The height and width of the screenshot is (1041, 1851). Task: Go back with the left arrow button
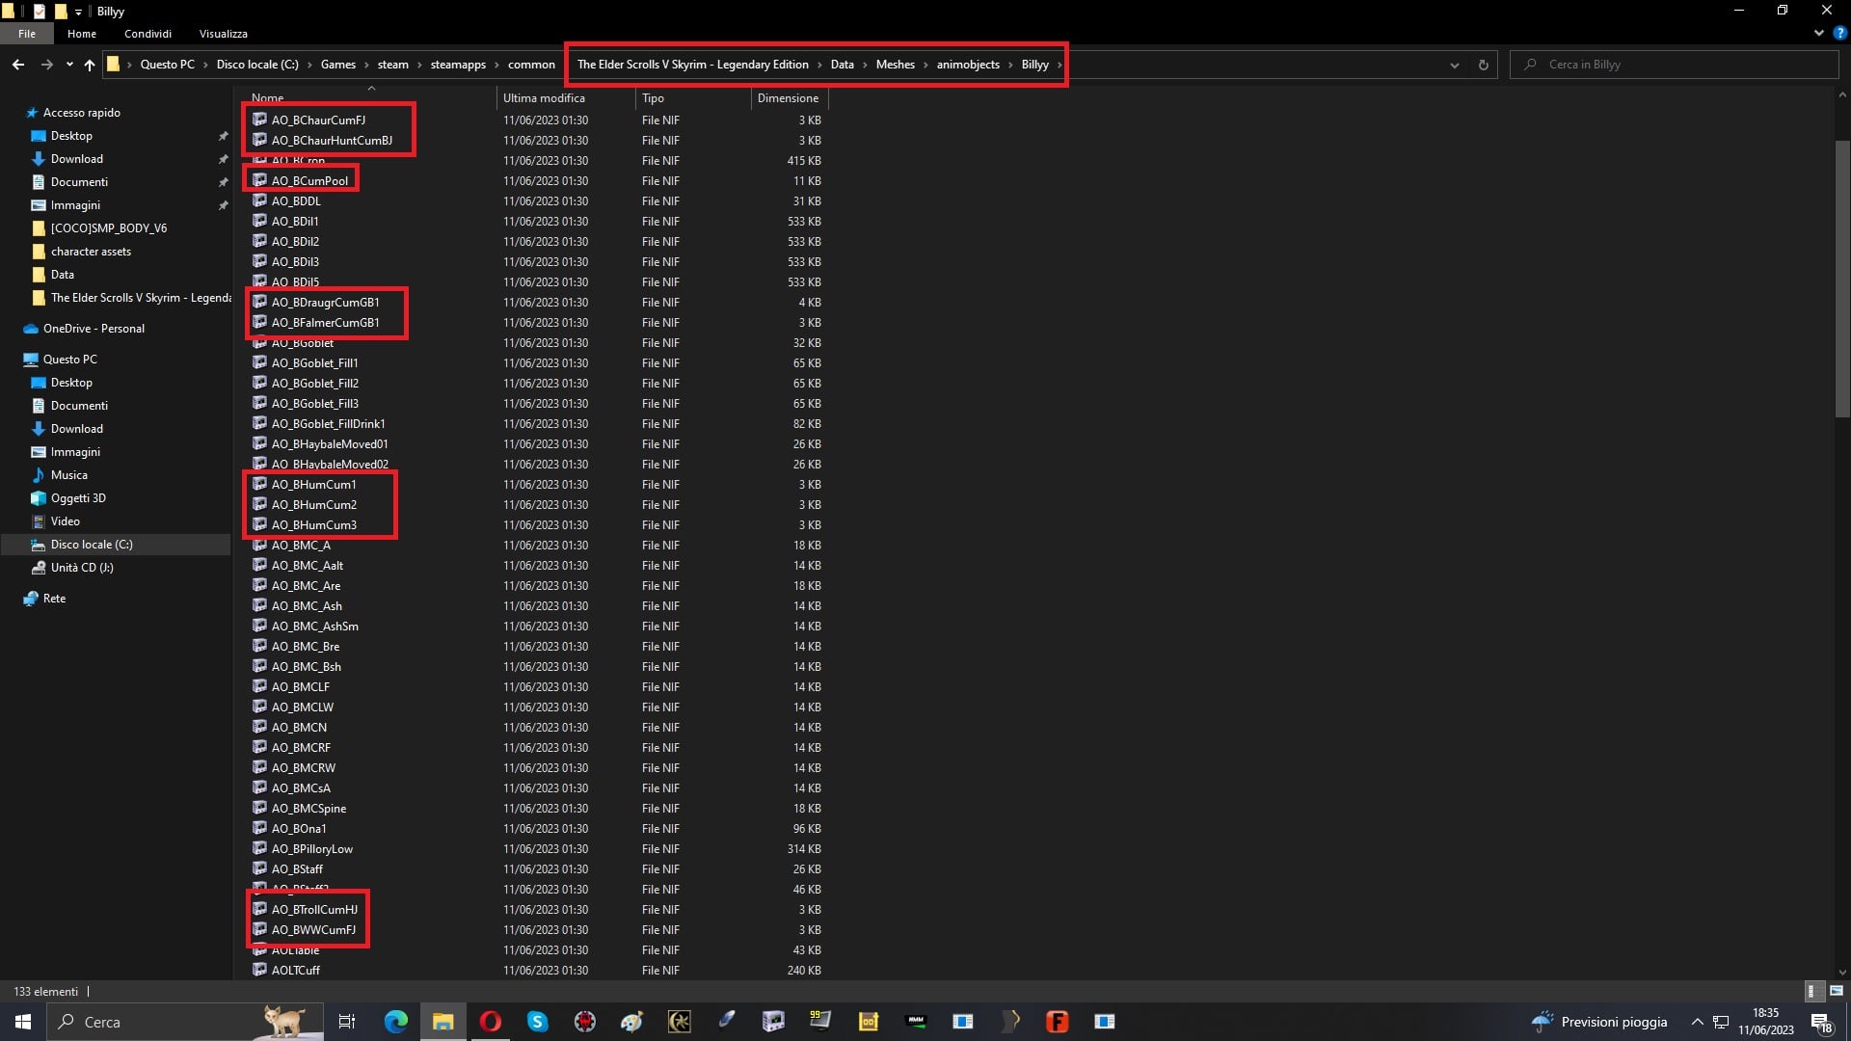pyautogui.click(x=18, y=65)
